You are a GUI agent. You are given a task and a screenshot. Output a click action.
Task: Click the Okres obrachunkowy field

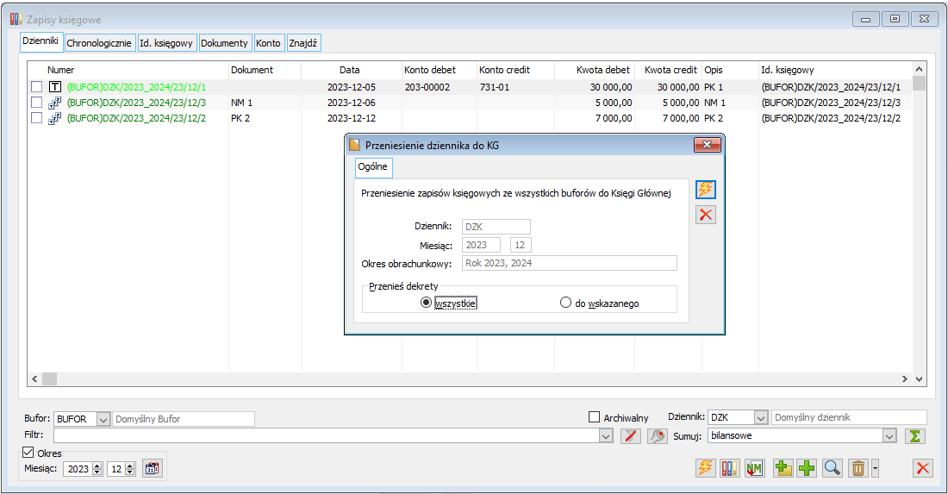pos(570,263)
